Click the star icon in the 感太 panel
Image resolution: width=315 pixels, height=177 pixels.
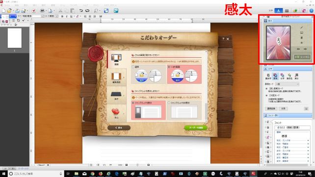302,43
